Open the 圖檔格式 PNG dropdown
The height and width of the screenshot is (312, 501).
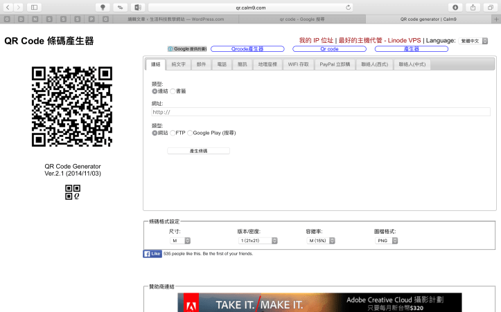386,241
